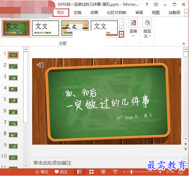Start Slide Show from status bar icon
Screen dimensions: 189x176
[115, 172]
